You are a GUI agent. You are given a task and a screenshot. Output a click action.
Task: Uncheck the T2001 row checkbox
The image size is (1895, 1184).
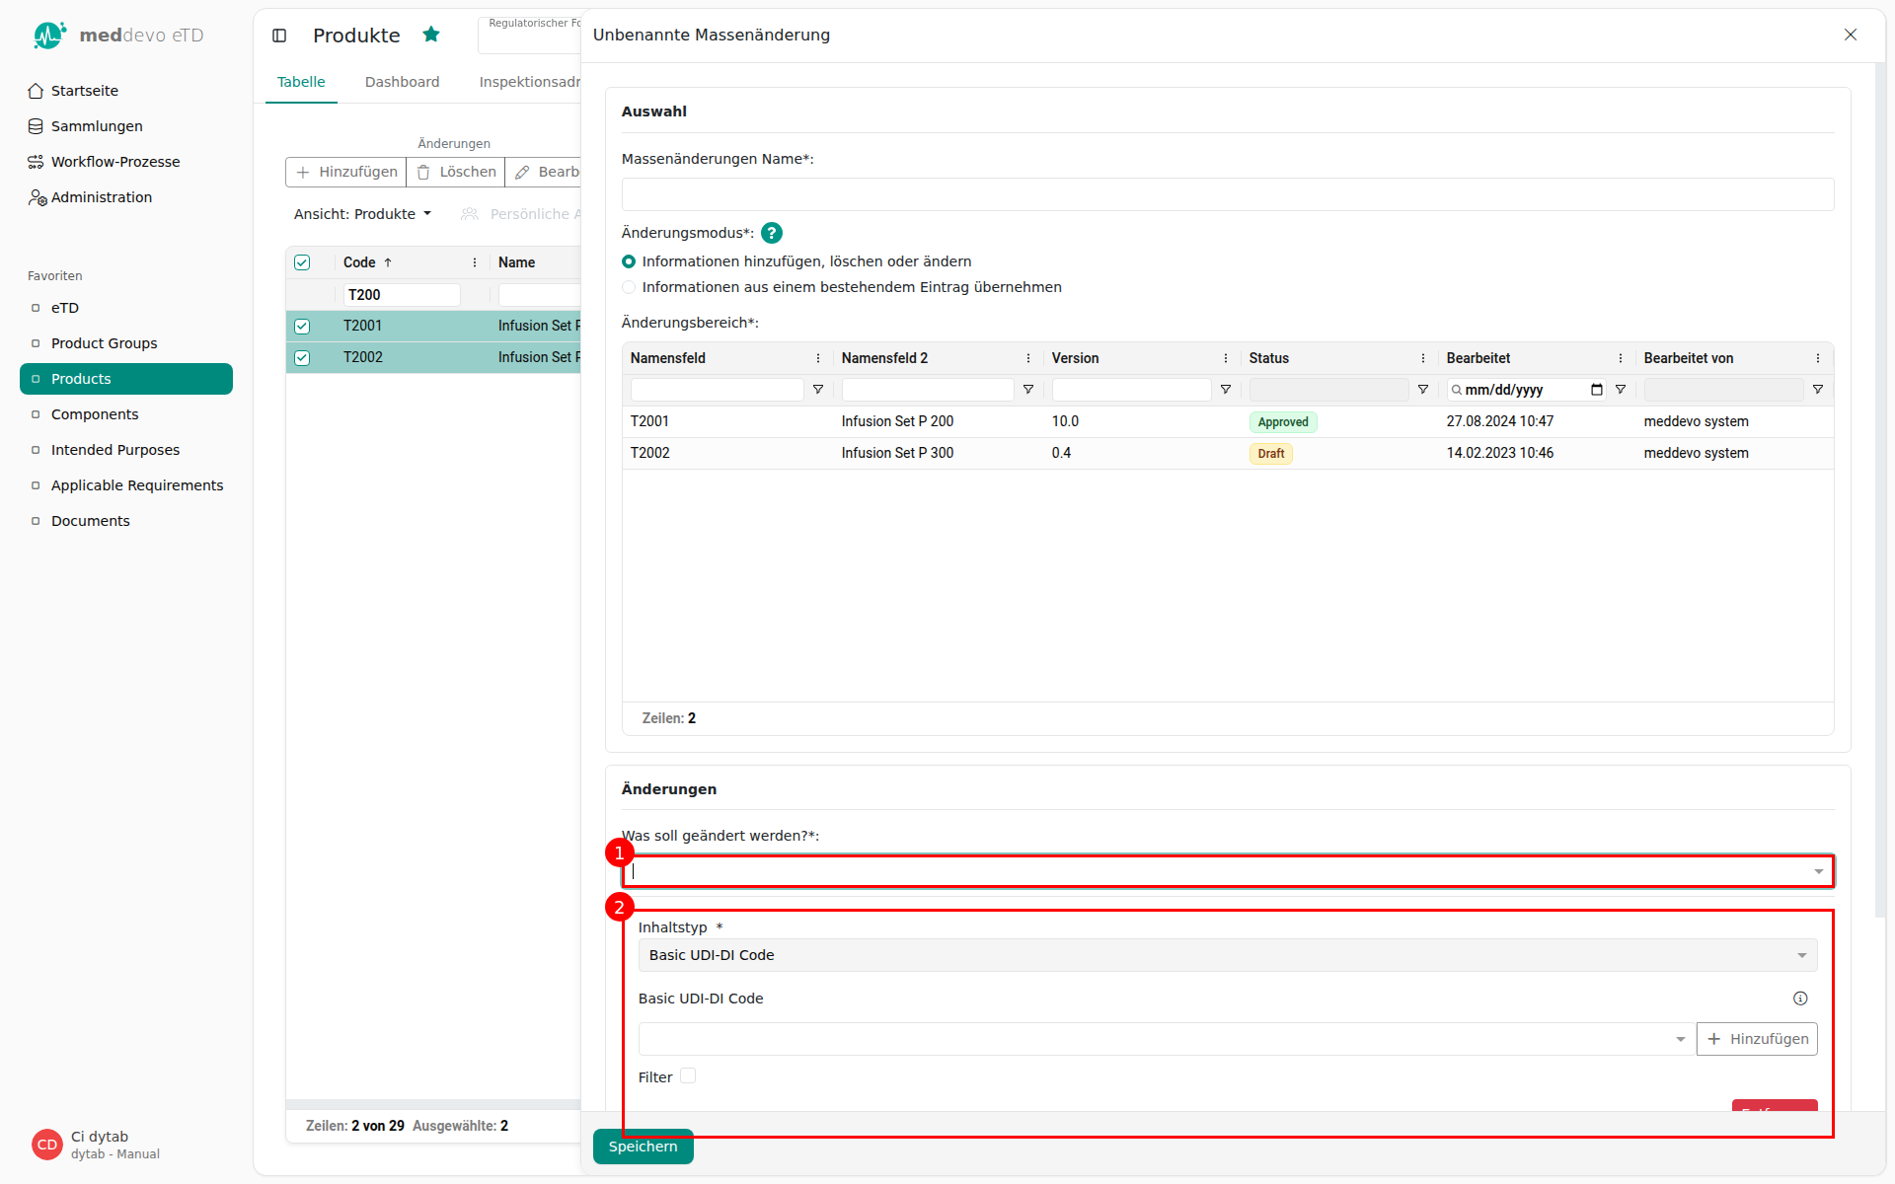point(302,326)
